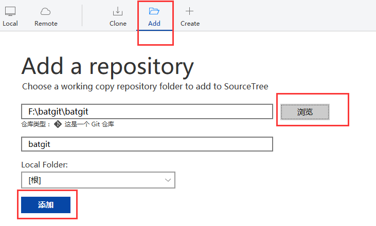The height and width of the screenshot is (226, 376).
Task: Open the Remote cloud icon
Action: click(46, 11)
